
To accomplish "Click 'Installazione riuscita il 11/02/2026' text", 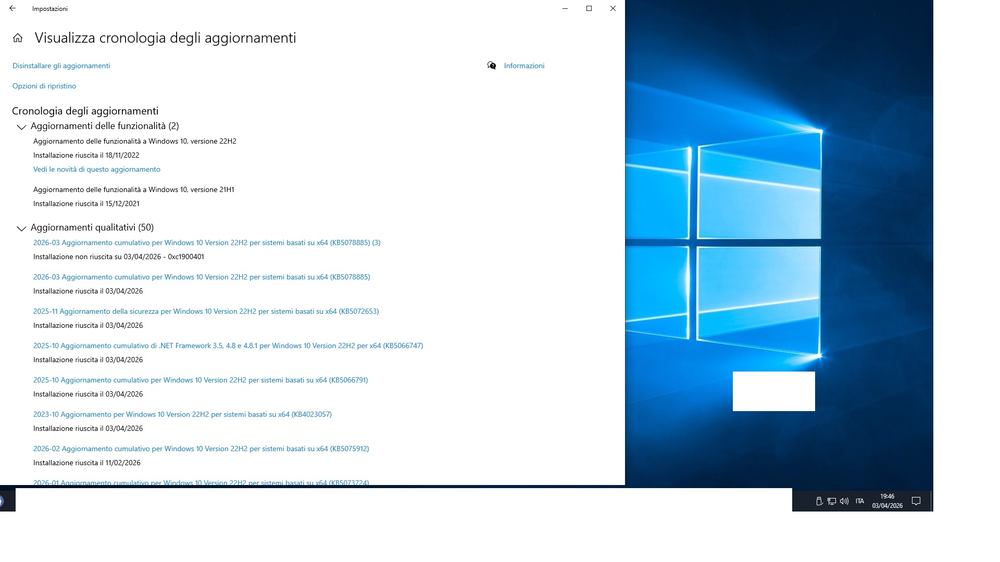I will click(x=87, y=463).
